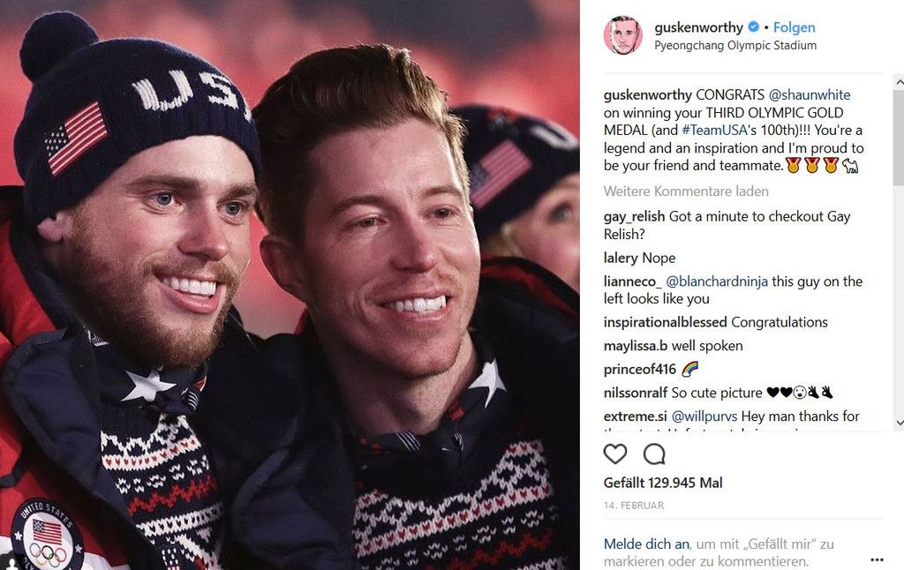Open the @willpurvs mention
Viewport: 904px width, 570px height.
pos(704,416)
